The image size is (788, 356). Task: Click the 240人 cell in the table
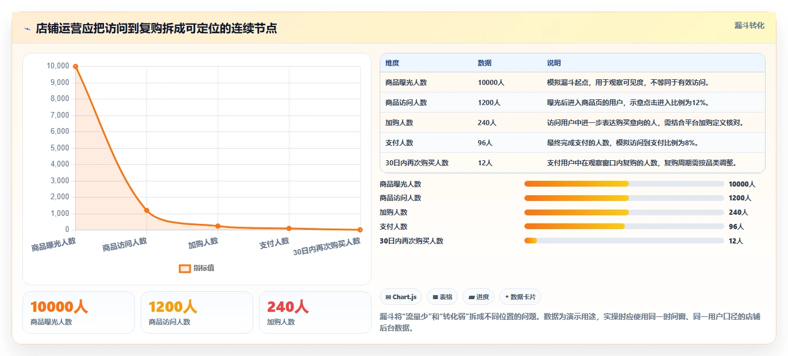(487, 123)
